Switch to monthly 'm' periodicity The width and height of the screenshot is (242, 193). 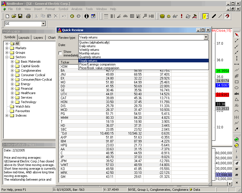pos(237,175)
